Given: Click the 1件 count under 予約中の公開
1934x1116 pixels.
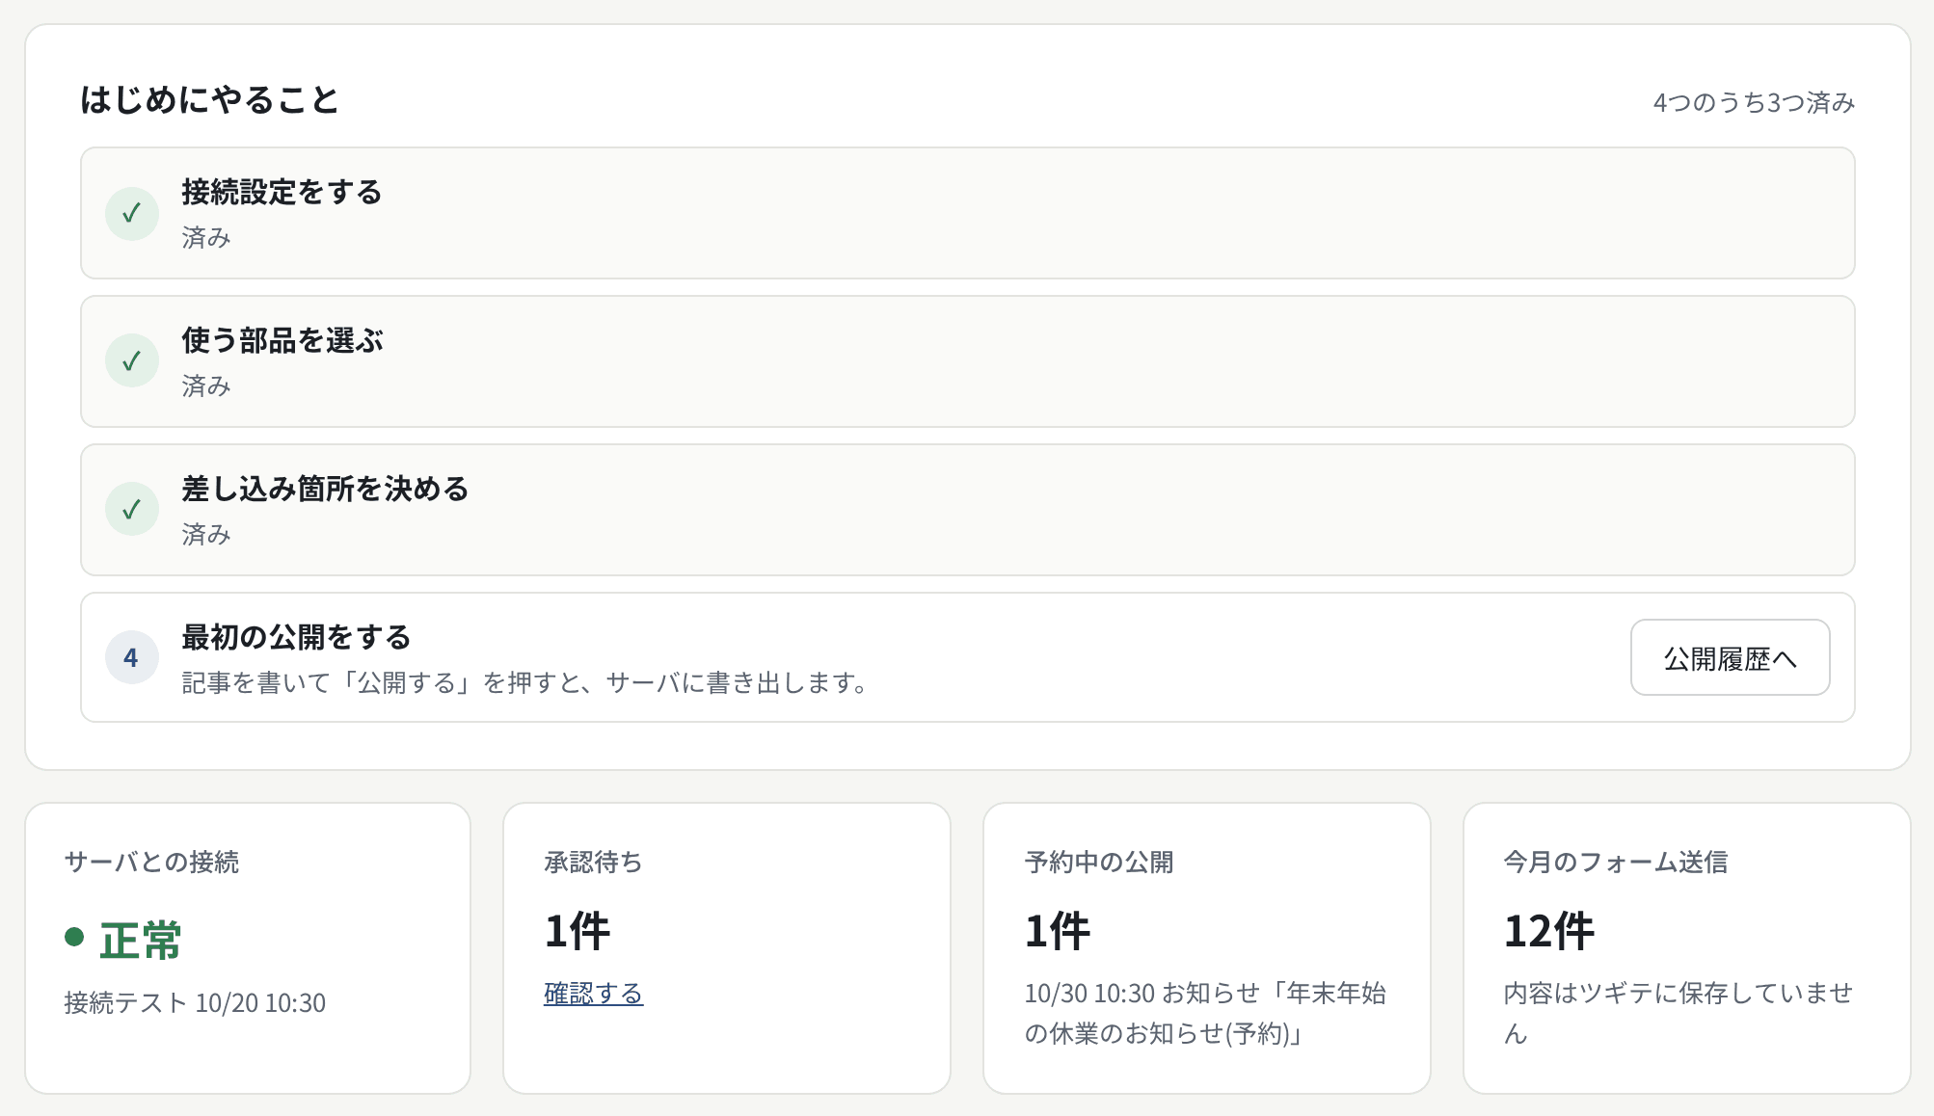Looking at the screenshot, I should click(1058, 931).
